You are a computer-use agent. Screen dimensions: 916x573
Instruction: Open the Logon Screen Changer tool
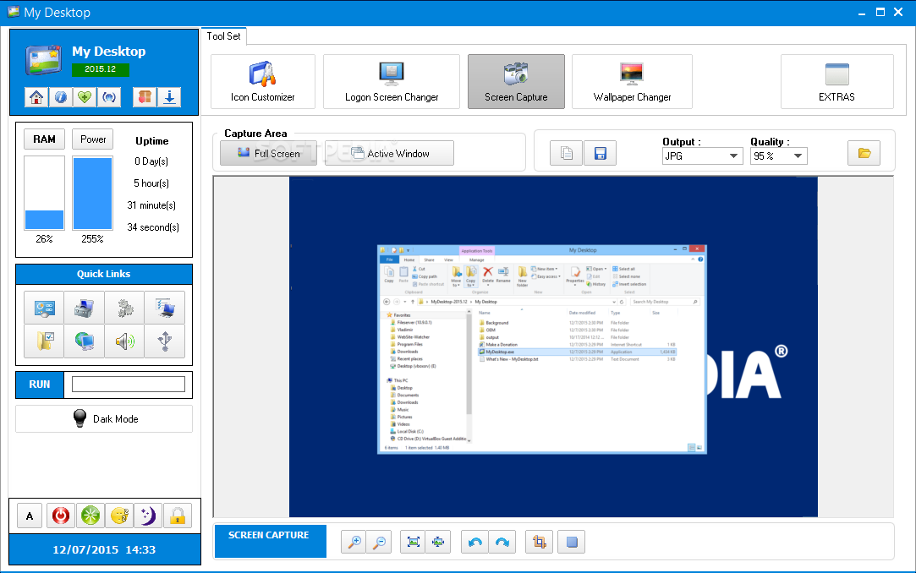[392, 82]
